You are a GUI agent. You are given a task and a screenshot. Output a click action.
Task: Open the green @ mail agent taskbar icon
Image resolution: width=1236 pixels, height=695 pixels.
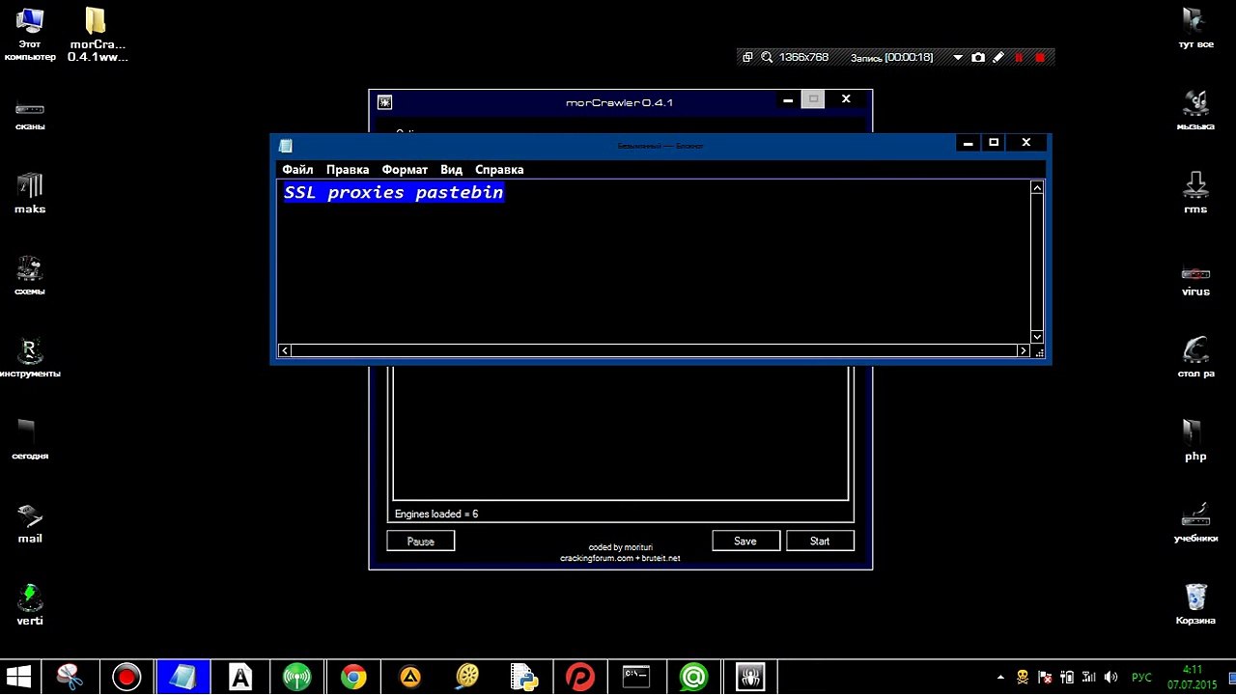(x=693, y=677)
